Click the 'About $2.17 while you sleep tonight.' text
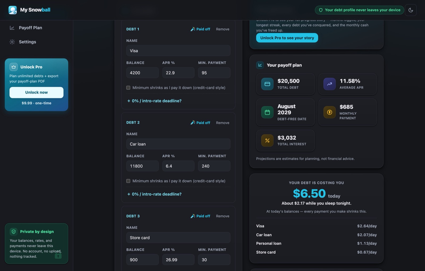Viewport: 425px width, 271px height. point(316,203)
